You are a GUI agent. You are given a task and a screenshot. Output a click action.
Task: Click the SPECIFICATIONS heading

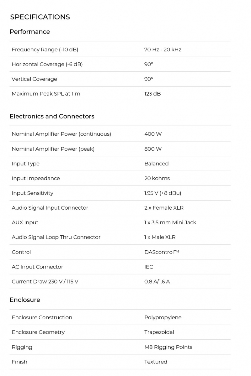tap(40, 17)
